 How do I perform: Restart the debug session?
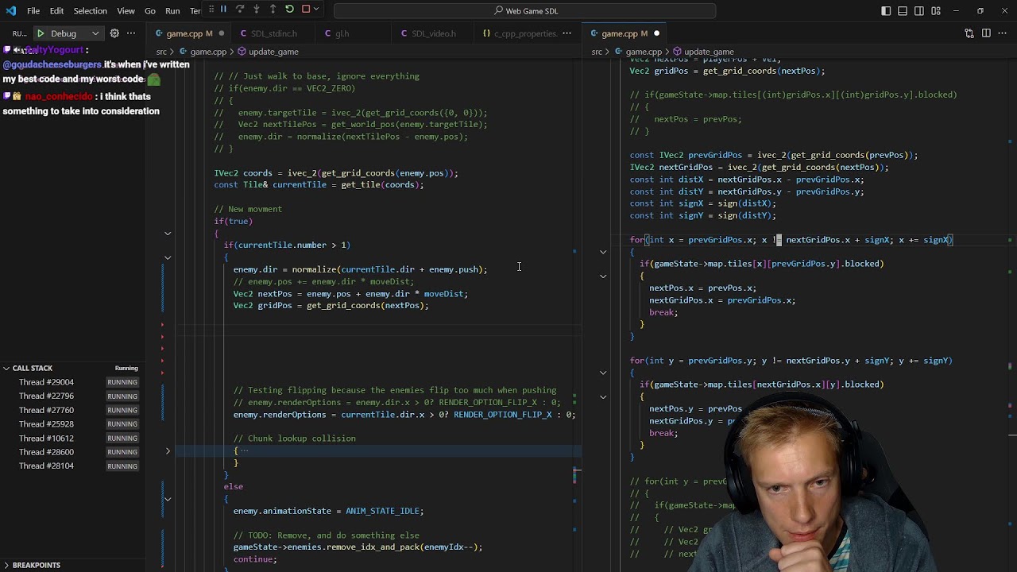pos(289,10)
